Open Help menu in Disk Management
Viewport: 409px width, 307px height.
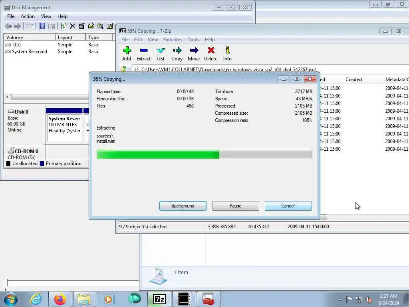tap(62, 16)
